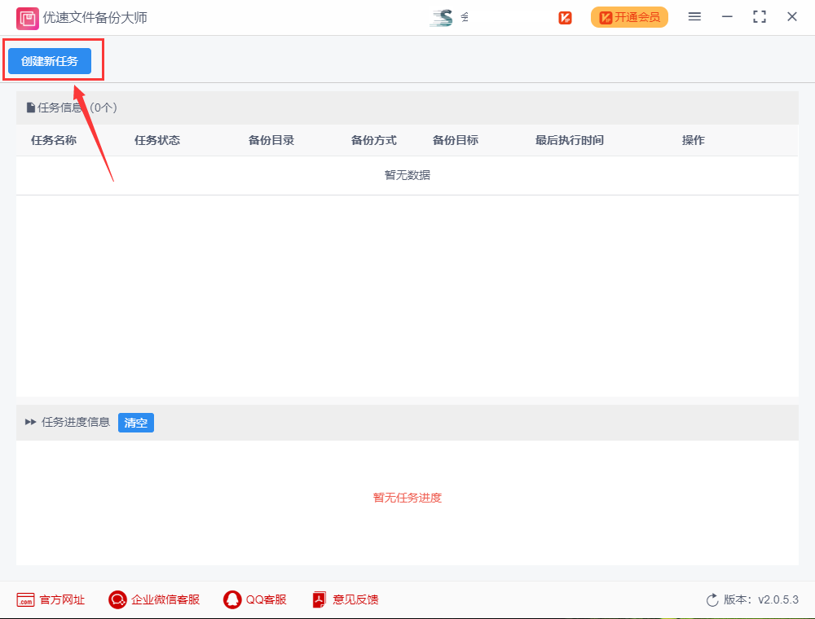
Task: Click the 备份目录 column header
Action: pyautogui.click(x=271, y=140)
